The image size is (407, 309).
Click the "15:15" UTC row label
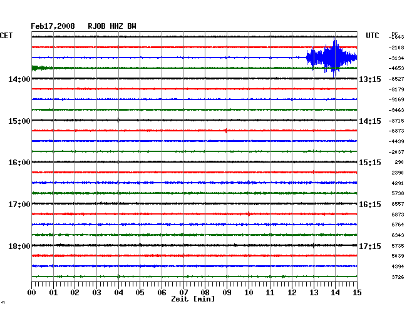370,163
